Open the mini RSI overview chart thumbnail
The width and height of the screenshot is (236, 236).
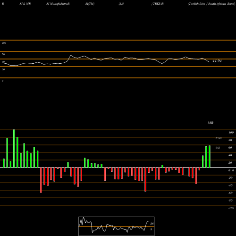pos(117,226)
